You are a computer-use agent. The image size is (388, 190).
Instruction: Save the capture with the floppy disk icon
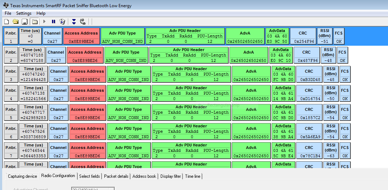click(24, 22)
